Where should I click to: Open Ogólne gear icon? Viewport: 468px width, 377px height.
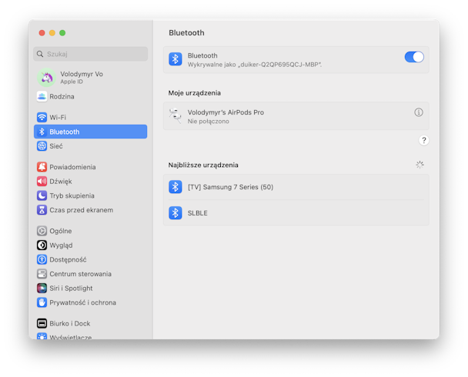42,231
